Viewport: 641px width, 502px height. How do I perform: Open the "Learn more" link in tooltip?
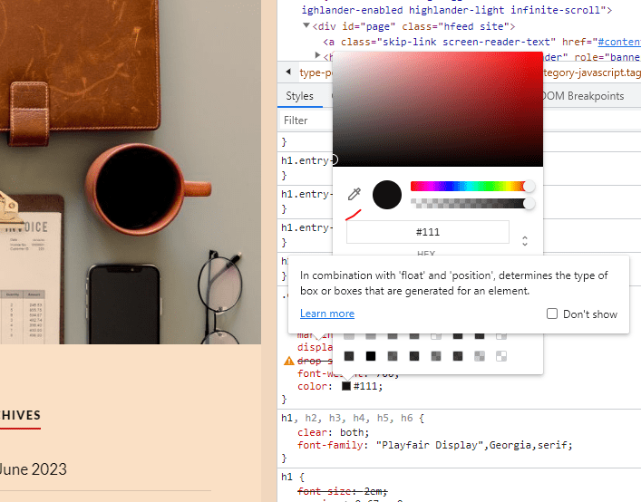[x=327, y=314]
